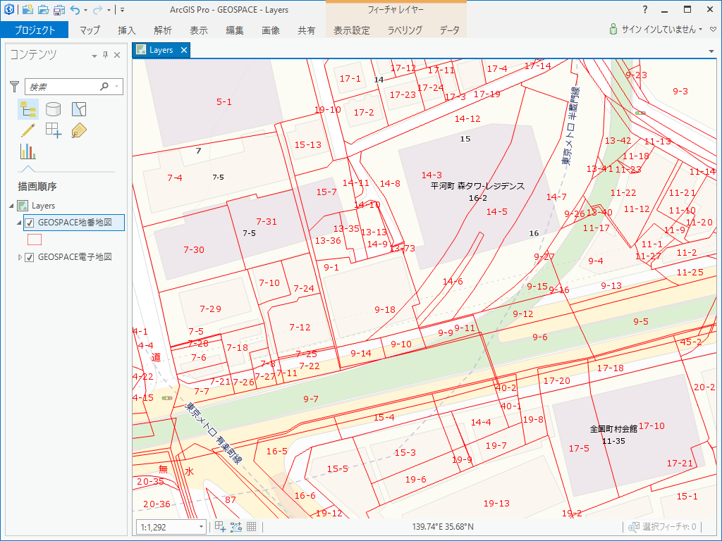The height and width of the screenshot is (541, 722).
Task: Collapse the Contents view-button strip caret
Action: point(27,168)
